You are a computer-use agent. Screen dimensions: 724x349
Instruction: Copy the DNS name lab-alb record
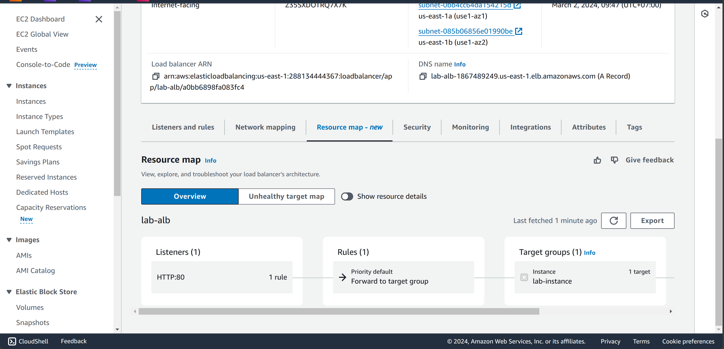pyautogui.click(x=423, y=76)
